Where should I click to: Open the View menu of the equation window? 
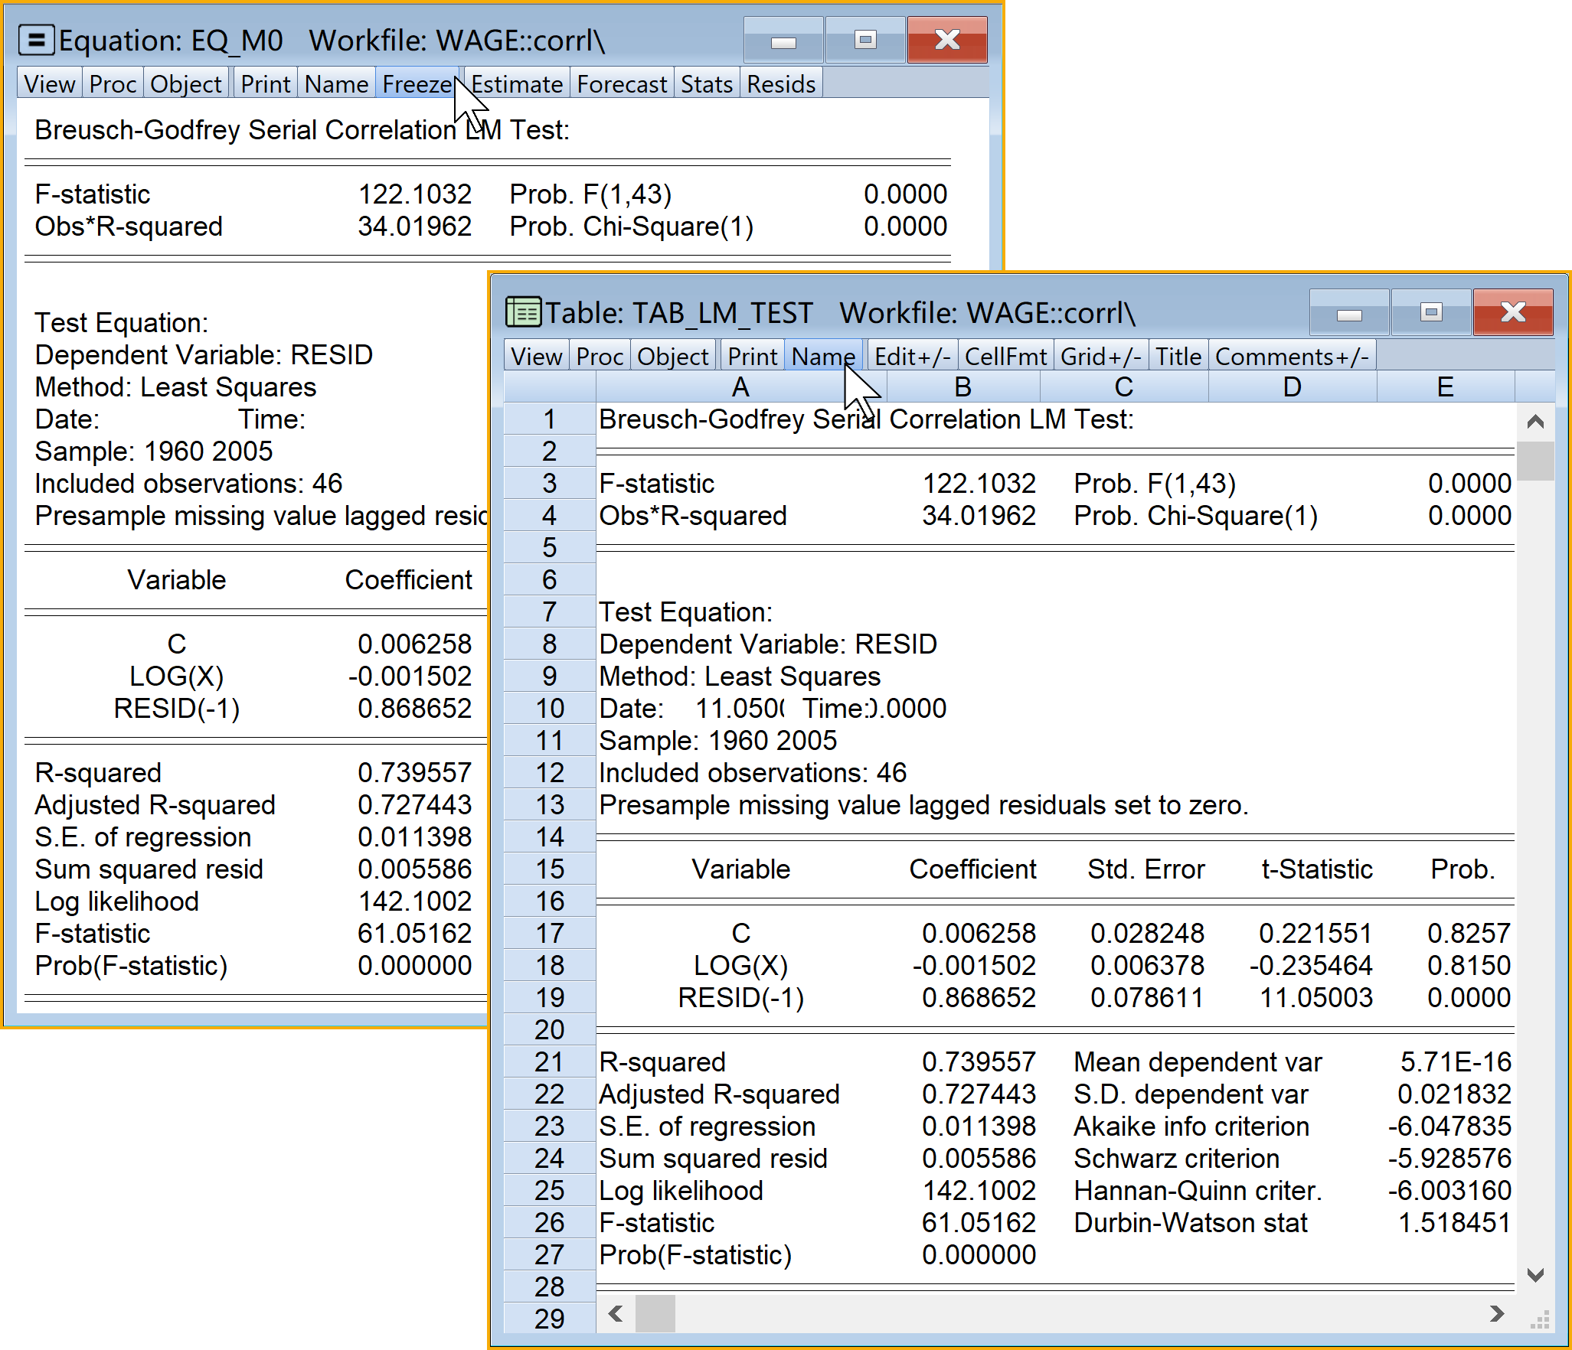[x=50, y=84]
